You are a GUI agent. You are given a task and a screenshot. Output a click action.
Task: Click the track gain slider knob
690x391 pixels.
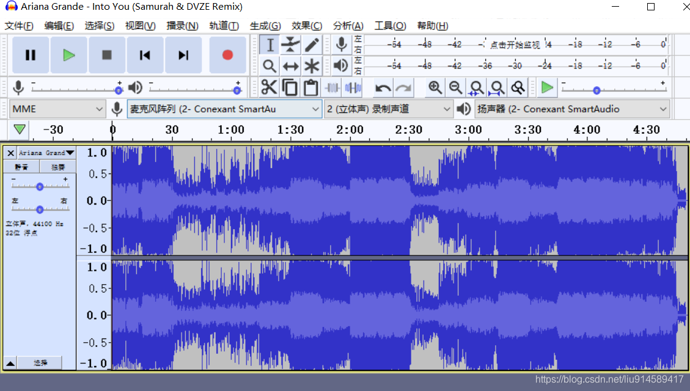coord(40,187)
